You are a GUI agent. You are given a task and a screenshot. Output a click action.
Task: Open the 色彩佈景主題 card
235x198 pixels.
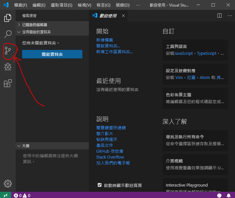click(195, 98)
